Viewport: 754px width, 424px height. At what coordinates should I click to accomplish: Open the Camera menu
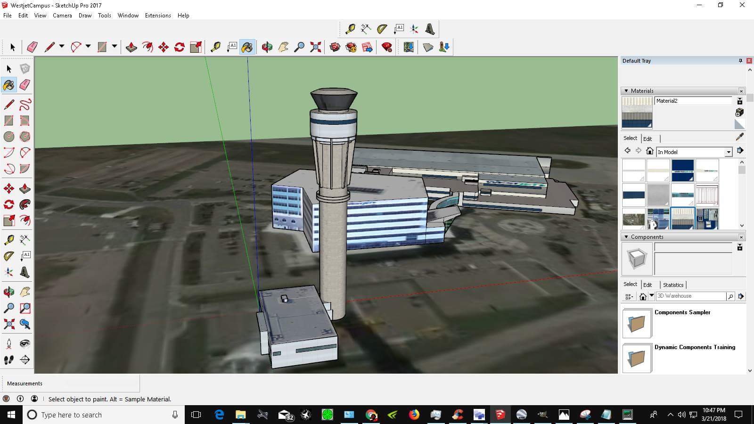coord(62,15)
